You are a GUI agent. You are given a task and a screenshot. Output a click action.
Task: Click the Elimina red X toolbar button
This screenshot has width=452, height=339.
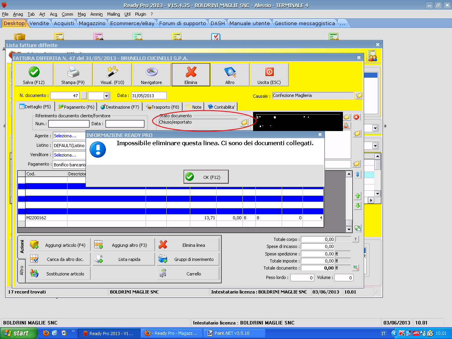191,75
